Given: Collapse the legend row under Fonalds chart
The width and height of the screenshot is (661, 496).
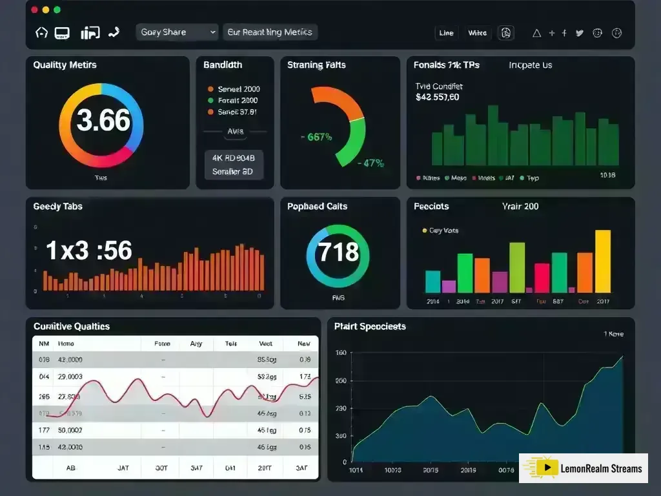Looking at the screenshot, I should [478, 178].
